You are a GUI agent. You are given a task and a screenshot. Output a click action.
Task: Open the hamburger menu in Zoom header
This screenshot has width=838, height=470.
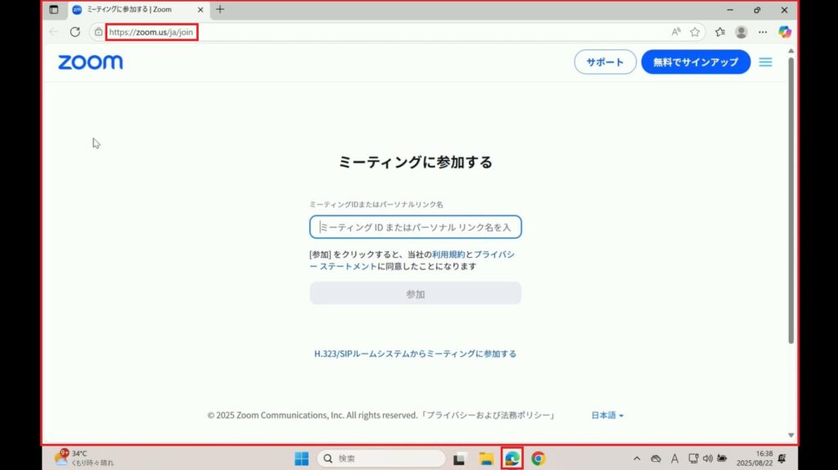(765, 62)
